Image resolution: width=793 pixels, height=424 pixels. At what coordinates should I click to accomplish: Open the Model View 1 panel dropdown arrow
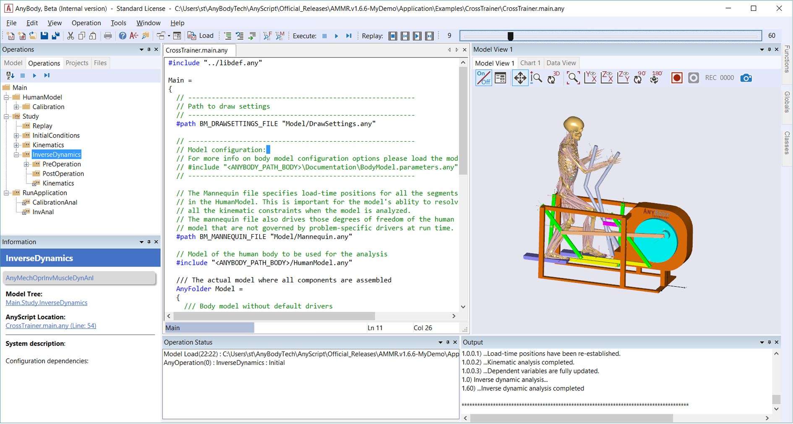coord(762,49)
